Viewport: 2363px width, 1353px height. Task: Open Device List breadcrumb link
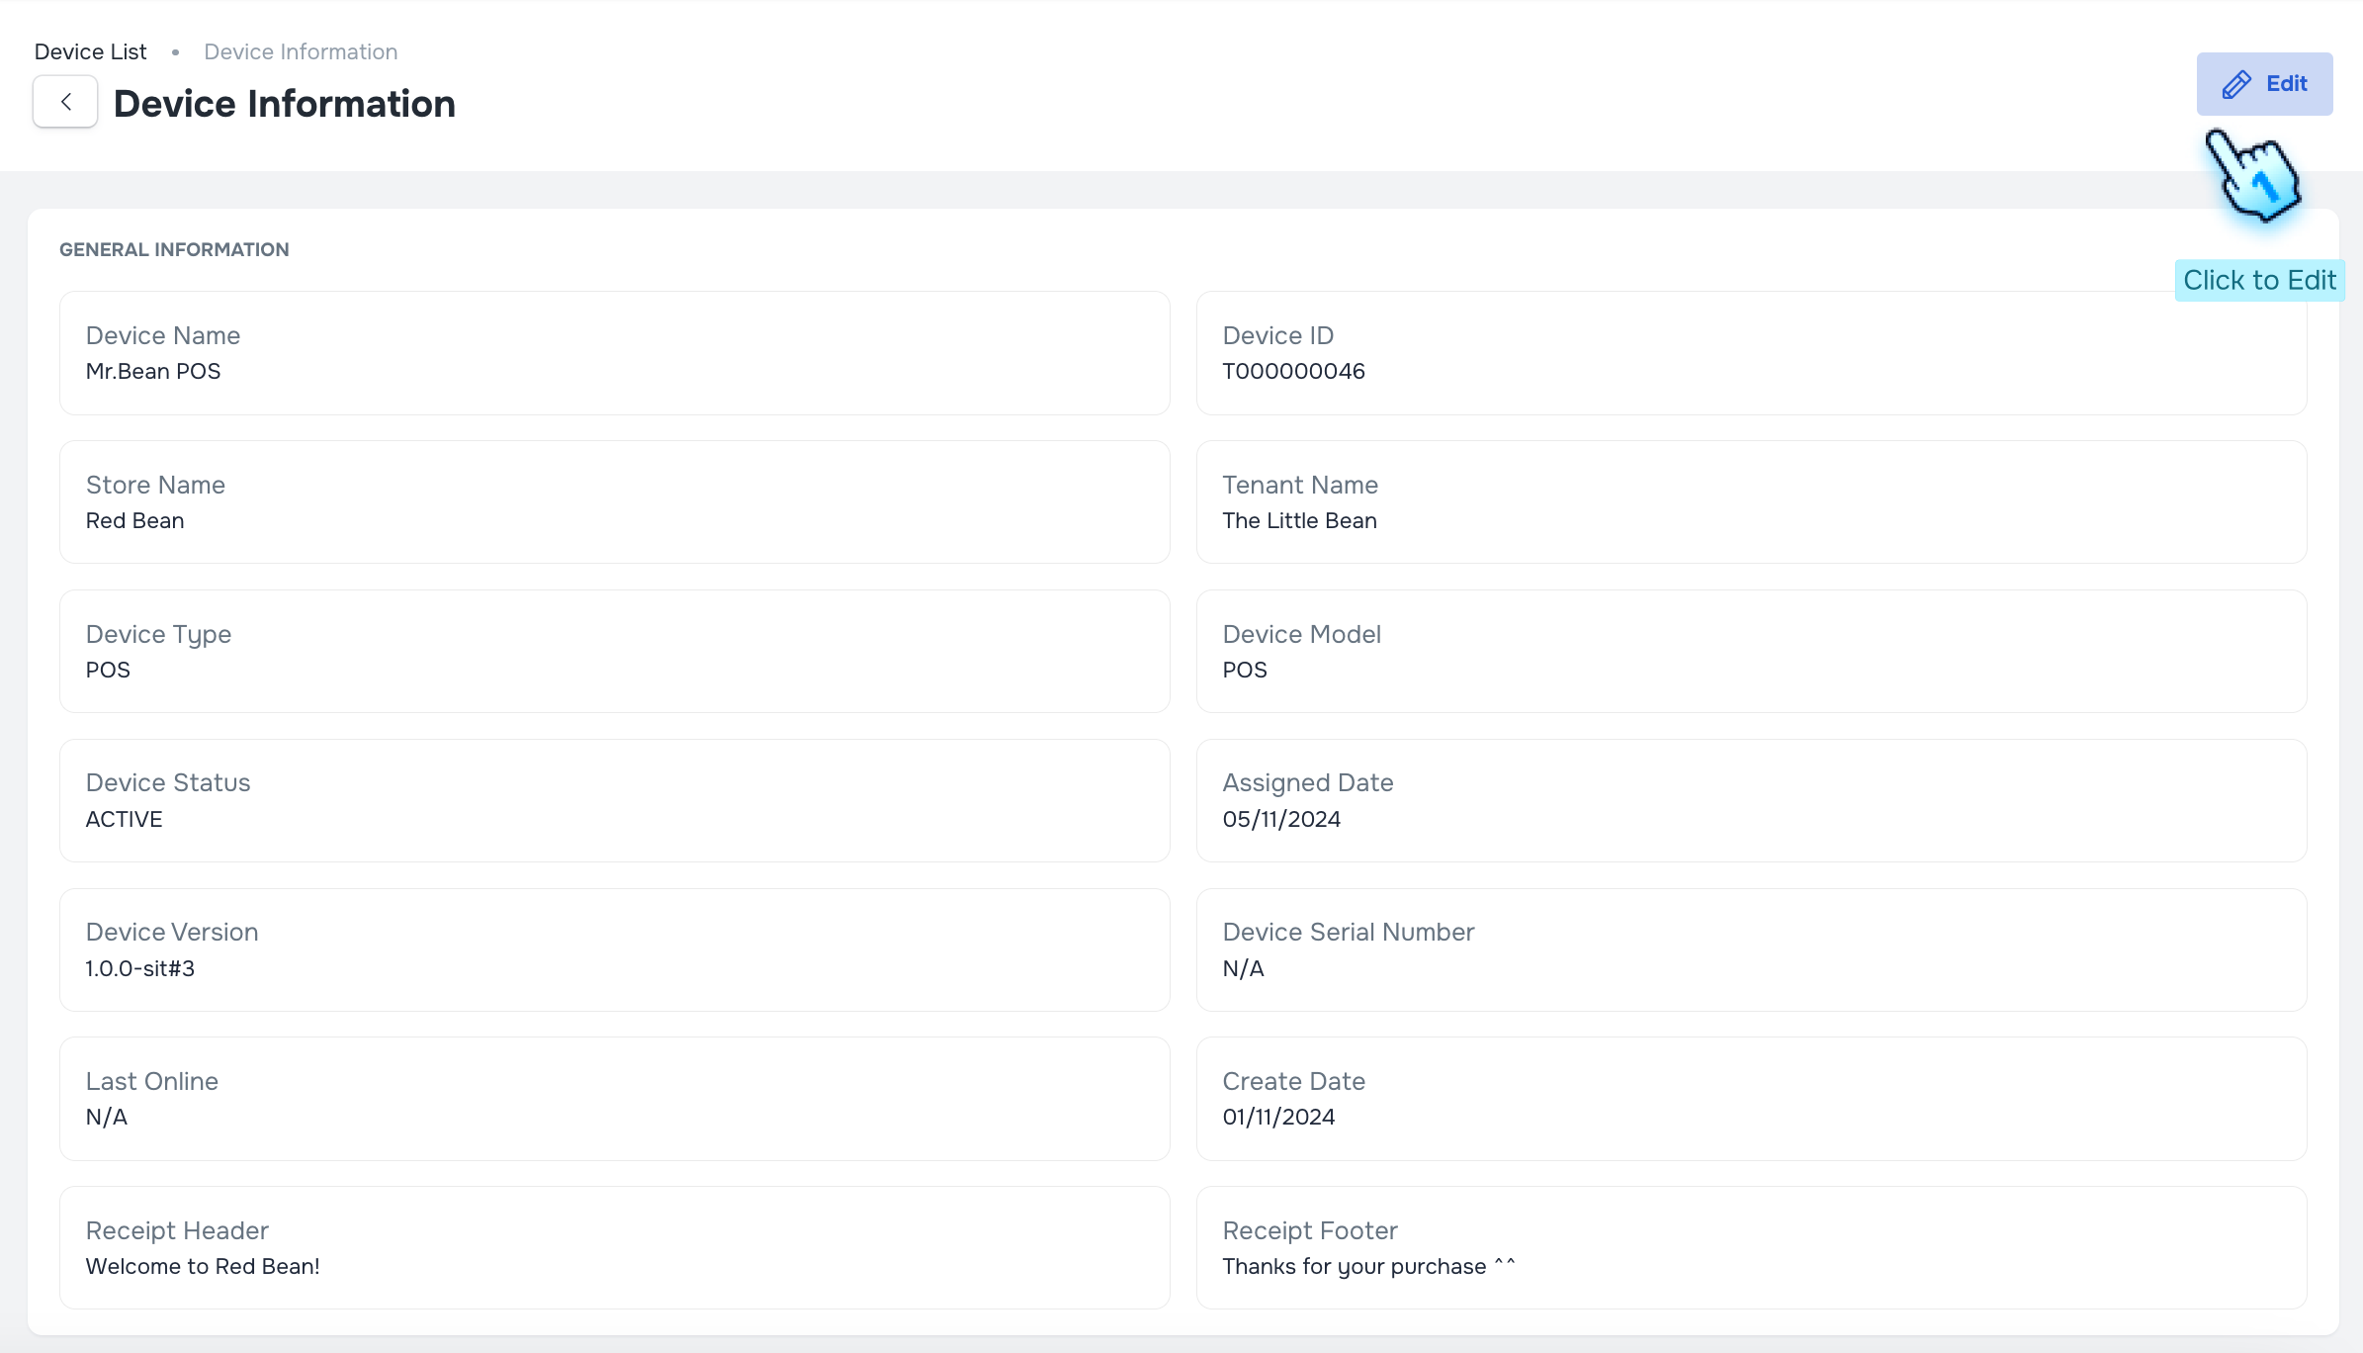[90, 51]
